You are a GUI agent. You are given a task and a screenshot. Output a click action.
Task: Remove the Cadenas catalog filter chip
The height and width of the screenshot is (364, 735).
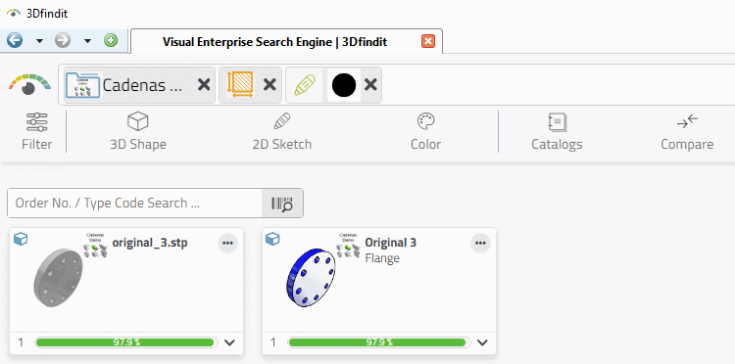click(x=204, y=85)
